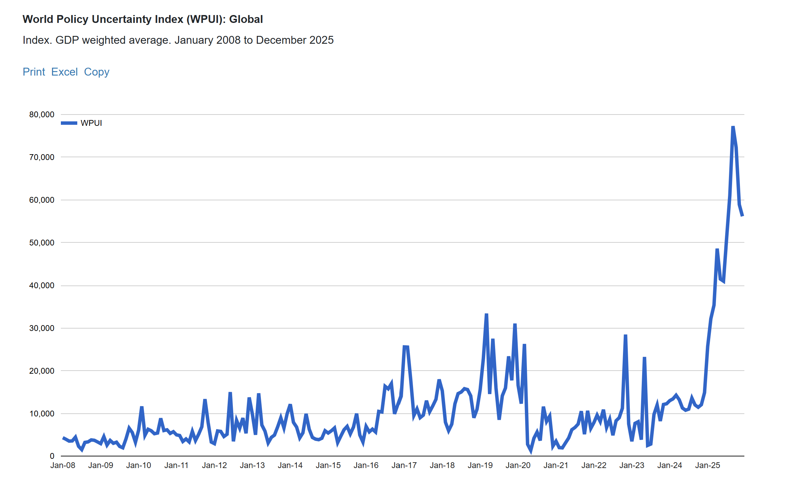This screenshot has height=493, width=796.
Task: Click the early-2019 spike peak
Action: tap(486, 314)
